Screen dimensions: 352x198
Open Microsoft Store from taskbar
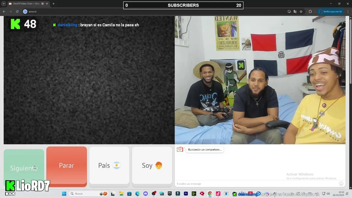[x=129, y=194]
